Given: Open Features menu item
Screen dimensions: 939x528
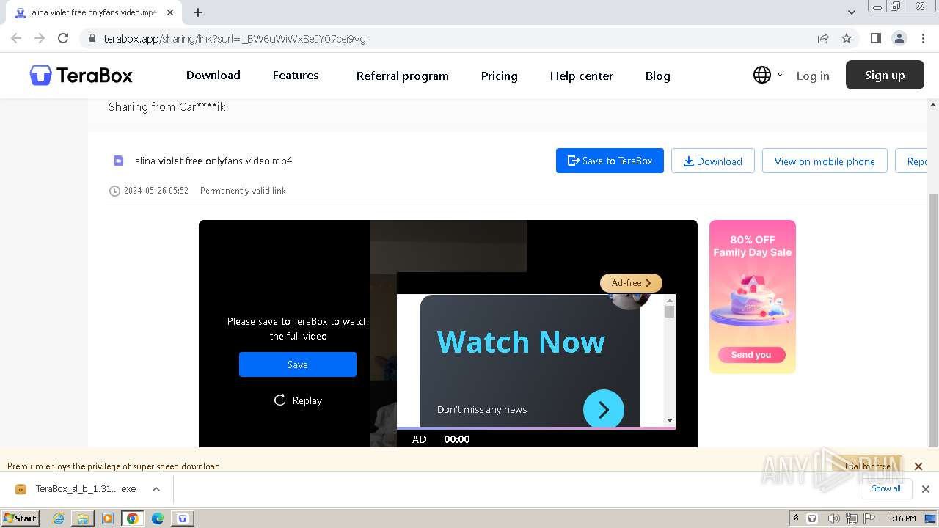Looking at the screenshot, I should click(296, 75).
